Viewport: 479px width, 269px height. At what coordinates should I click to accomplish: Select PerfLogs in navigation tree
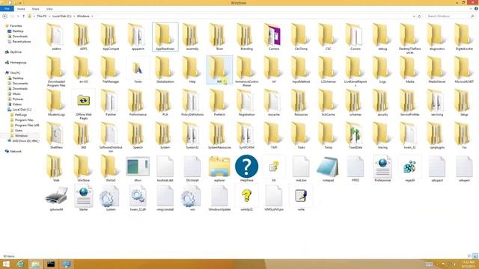[21, 114]
